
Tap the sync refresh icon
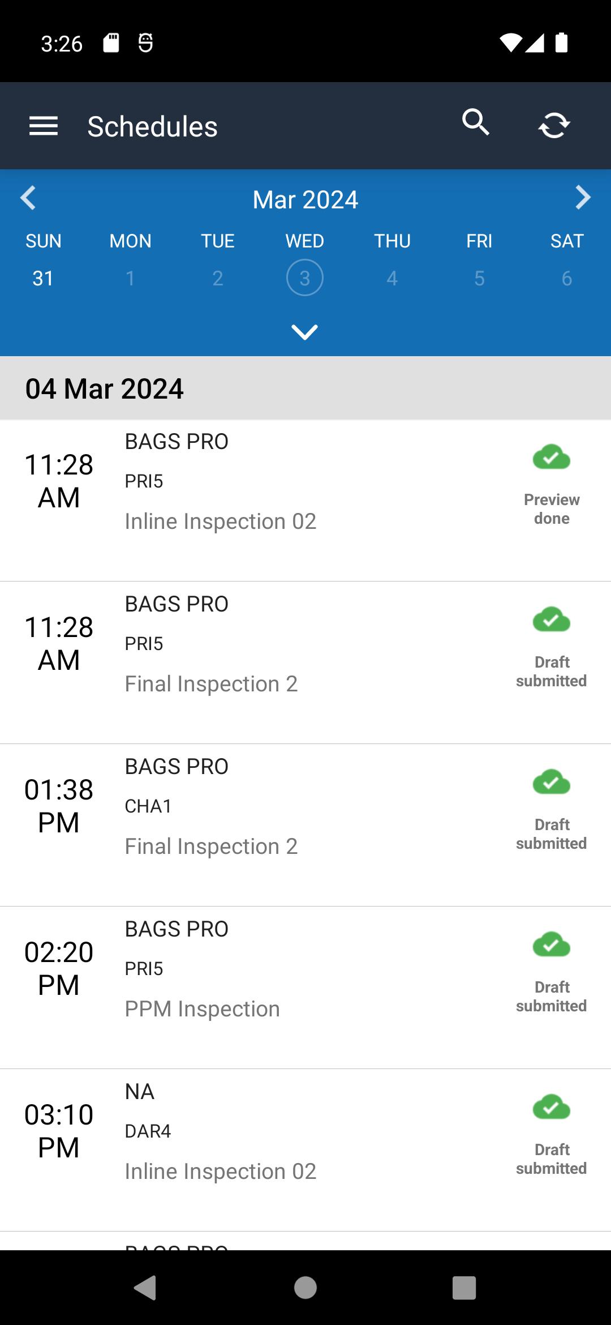click(x=554, y=125)
